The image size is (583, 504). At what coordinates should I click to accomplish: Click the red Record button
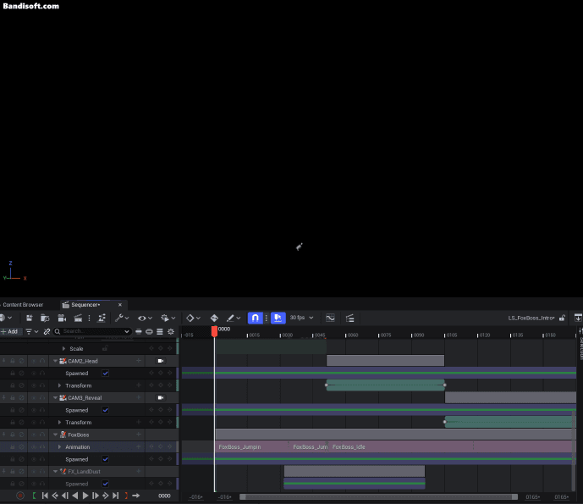(20, 496)
